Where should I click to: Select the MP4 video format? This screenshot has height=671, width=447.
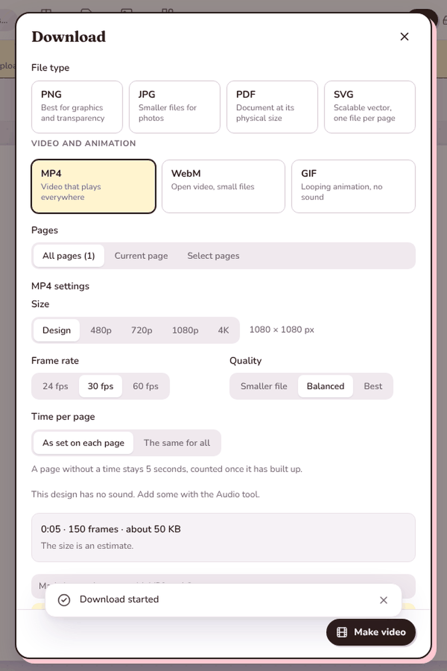coord(93,186)
